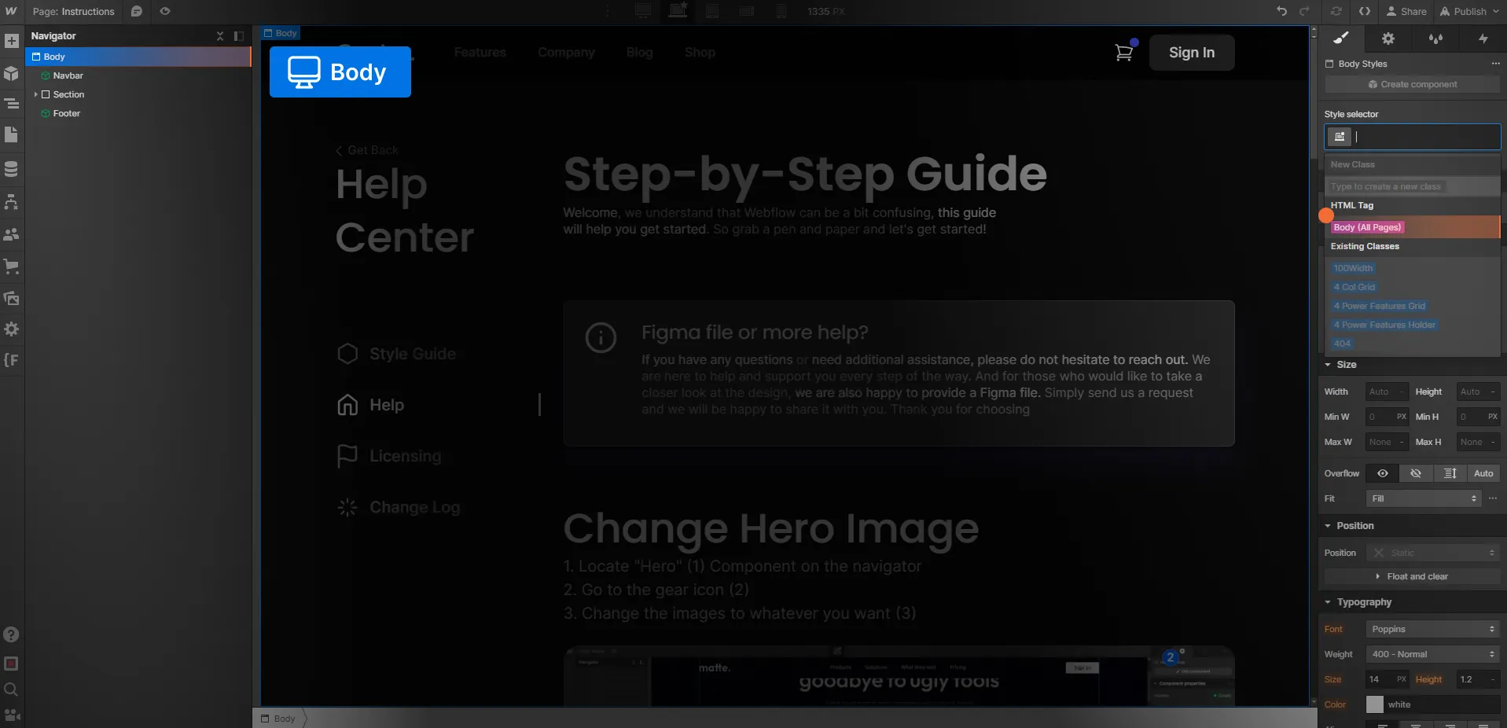Open the Style Manager droplets tab
The width and height of the screenshot is (1507, 728).
(x=1435, y=38)
